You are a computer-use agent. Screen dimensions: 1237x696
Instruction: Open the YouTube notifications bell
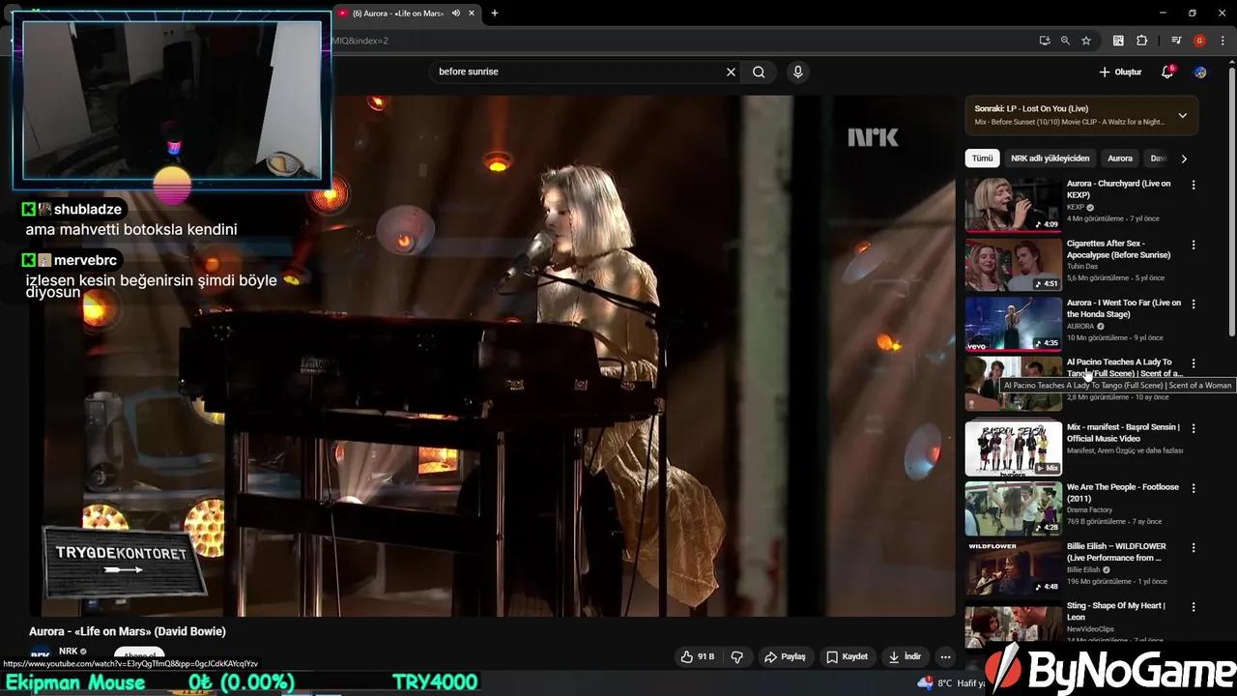[1166, 72]
